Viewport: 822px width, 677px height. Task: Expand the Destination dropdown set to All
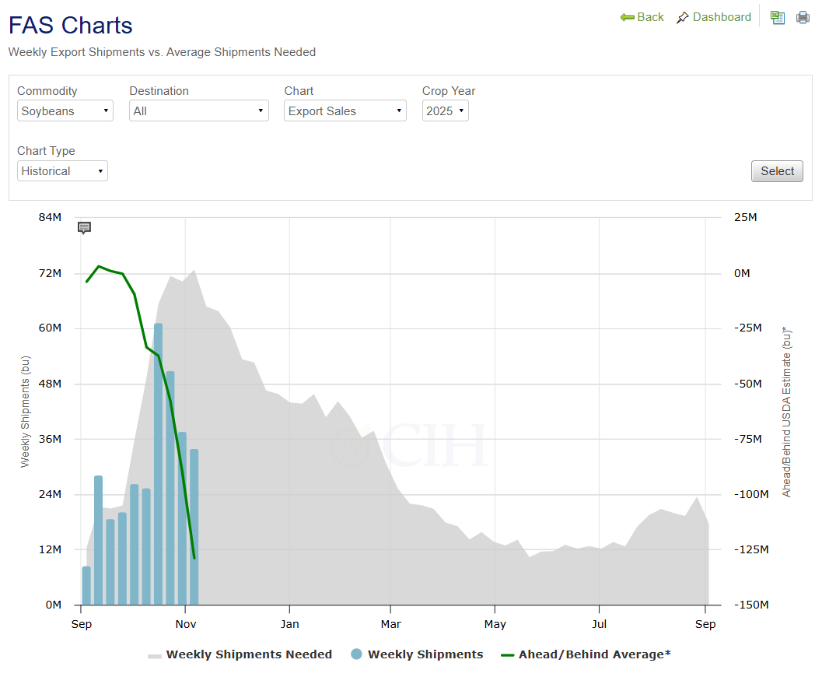(198, 111)
